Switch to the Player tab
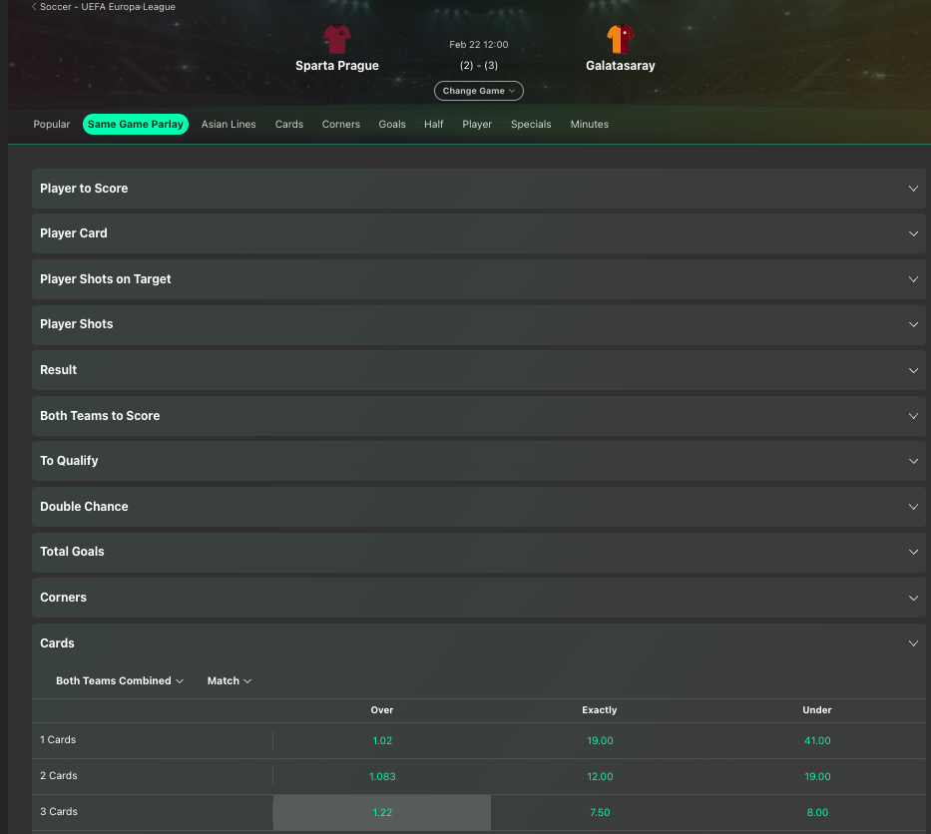The width and height of the screenshot is (931, 834). point(477,124)
